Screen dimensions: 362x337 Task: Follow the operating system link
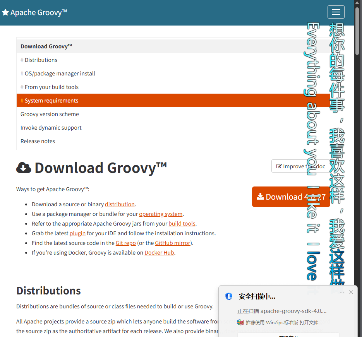(161, 214)
